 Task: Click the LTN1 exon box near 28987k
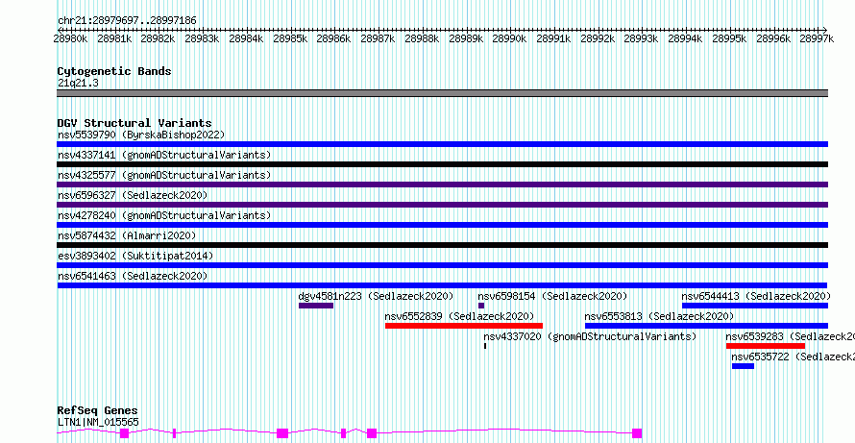click(372, 433)
